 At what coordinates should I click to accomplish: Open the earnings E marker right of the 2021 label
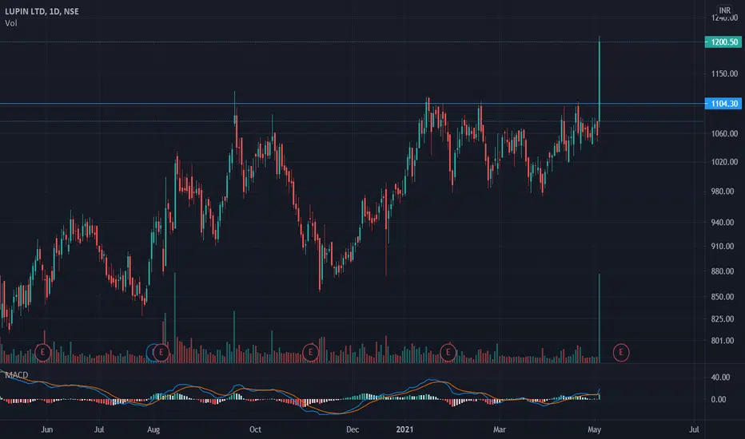[x=448, y=353]
